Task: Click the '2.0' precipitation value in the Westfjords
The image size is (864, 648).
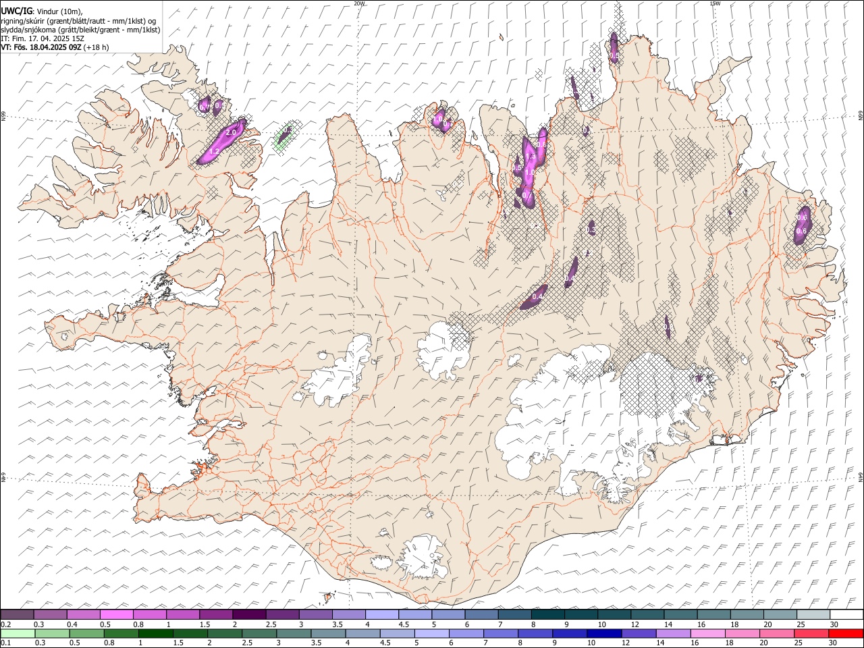Action: click(x=231, y=133)
